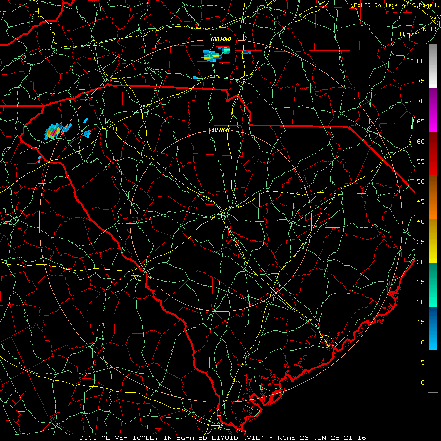Click the [kg/m2] units label
The width and height of the screenshot is (441, 441).
point(412,34)
